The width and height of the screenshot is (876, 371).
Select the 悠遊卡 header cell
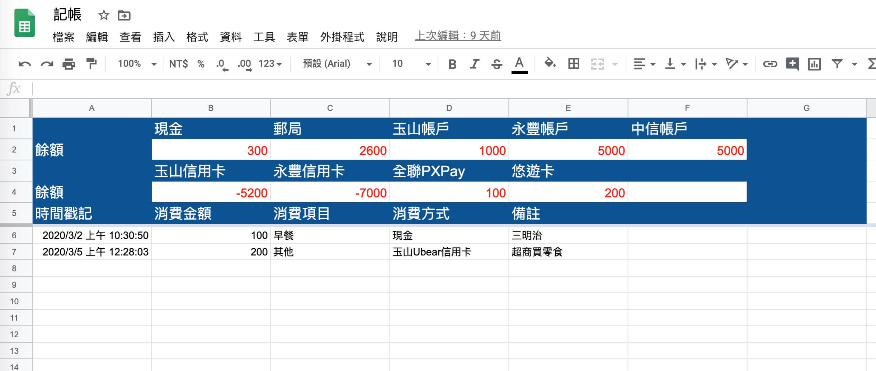click(568, 171)
